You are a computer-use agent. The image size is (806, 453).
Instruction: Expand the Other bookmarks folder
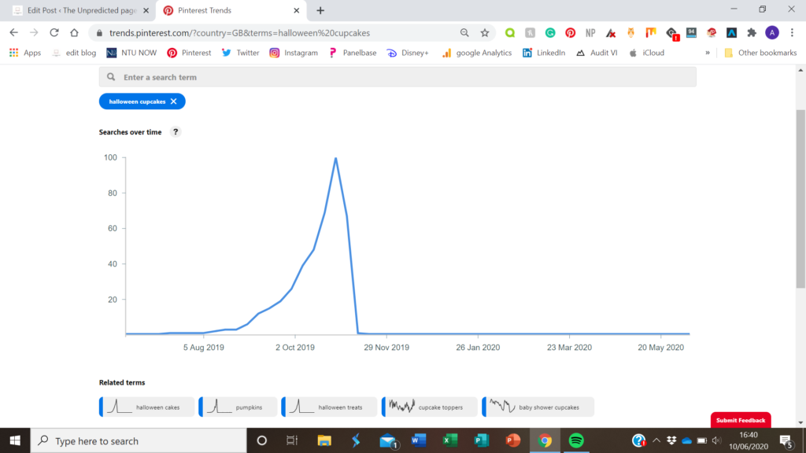(x=761, y=52)
